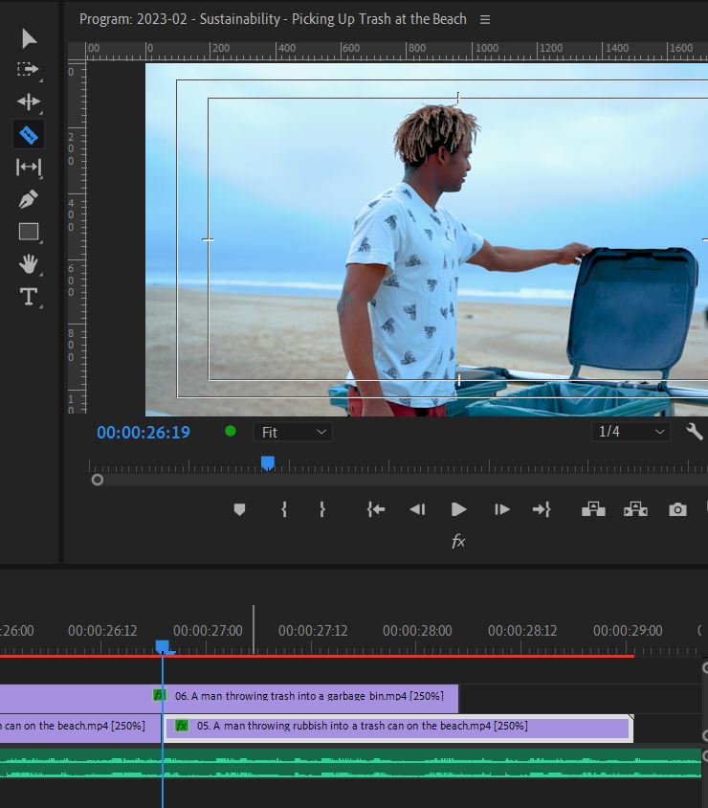Select the Hand tool
This screenshot has width=708, height=808.
click(x=29, y=264)
